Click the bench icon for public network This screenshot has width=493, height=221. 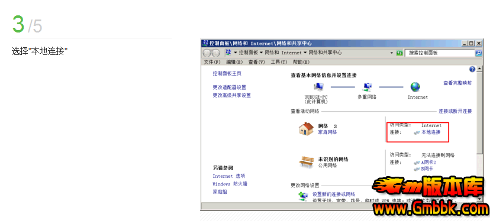click(306, 162)
